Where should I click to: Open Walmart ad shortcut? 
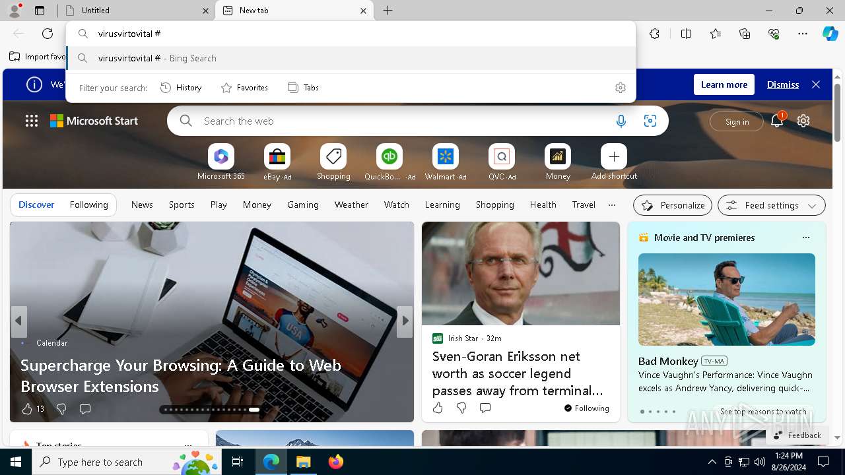(446, 162)
